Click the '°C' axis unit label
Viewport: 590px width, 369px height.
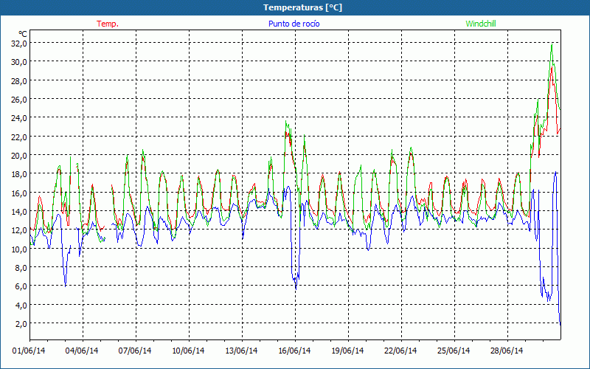click(x=23, y=34)
